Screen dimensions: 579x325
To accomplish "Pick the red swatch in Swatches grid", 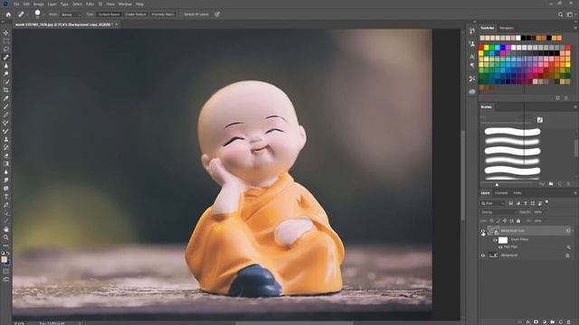I will click(481, 48).
